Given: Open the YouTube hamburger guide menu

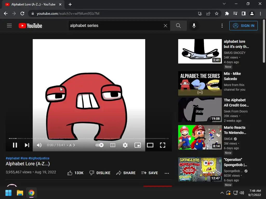Looking at the screenshot, I should coord(9,26).
